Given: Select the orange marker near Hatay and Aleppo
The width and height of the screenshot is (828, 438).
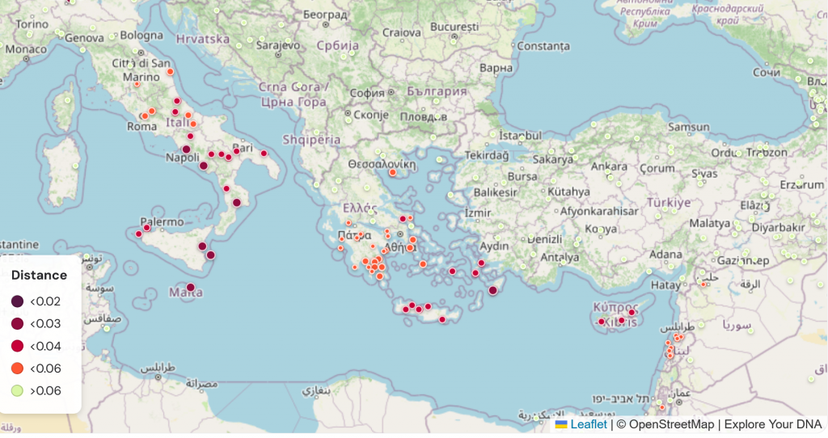Looking at the screenshot, I should coord(704,284).
